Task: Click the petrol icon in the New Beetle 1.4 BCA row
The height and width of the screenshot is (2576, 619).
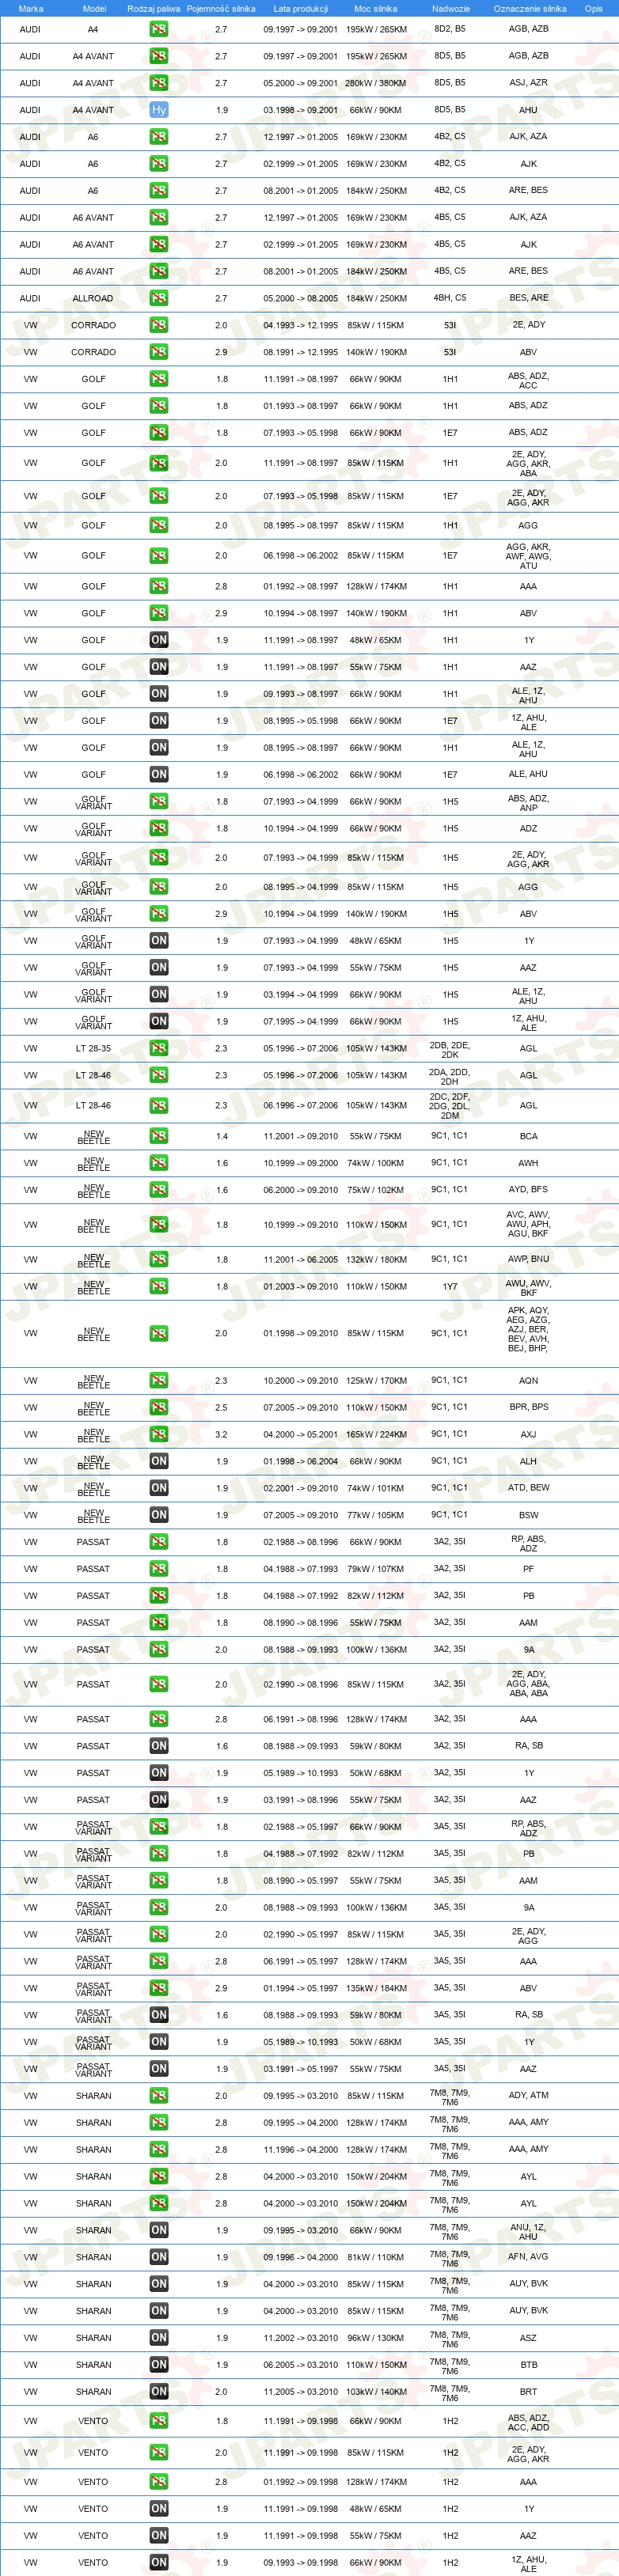Action: pos(158,1136)
